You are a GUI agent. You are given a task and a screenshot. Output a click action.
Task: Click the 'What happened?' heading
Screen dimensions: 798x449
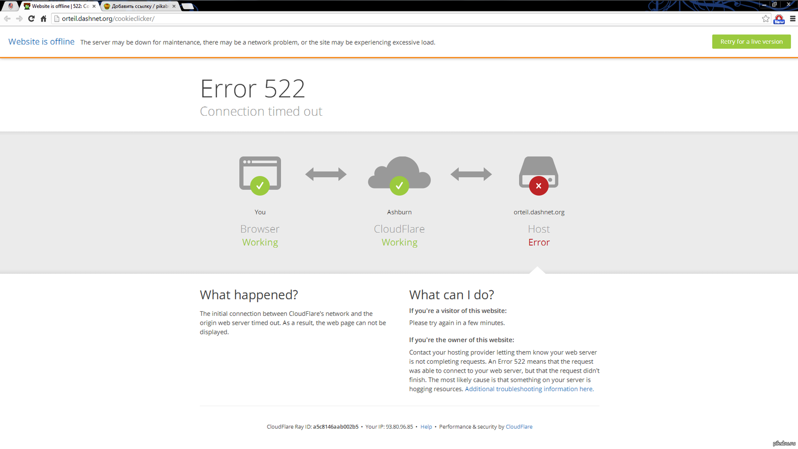click(249, 295)
